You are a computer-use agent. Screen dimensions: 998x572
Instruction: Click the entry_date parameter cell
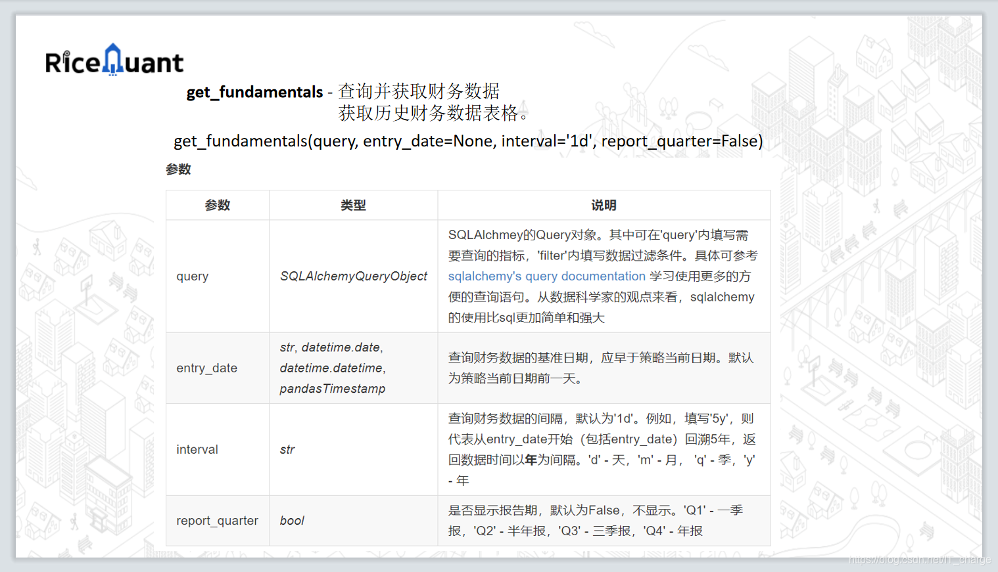(x=218, y=368)
